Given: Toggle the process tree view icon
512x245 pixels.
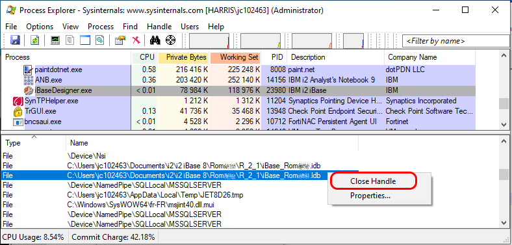Looking at the screenshot, I should click(x=70, y=40).
